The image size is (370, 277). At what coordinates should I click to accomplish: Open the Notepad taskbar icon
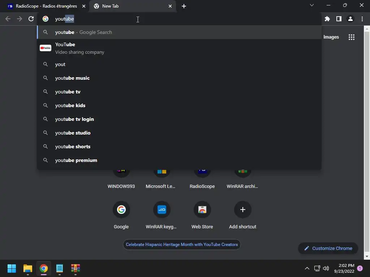pos(60,268)
